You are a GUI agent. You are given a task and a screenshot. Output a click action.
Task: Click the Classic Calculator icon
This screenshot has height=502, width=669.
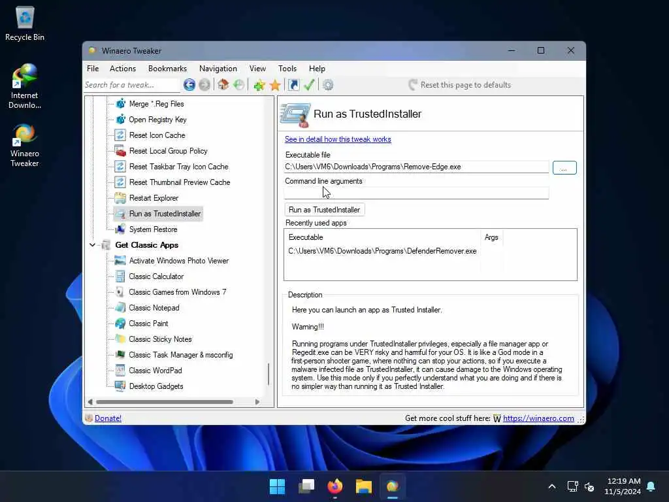click(x=120, y=276)
